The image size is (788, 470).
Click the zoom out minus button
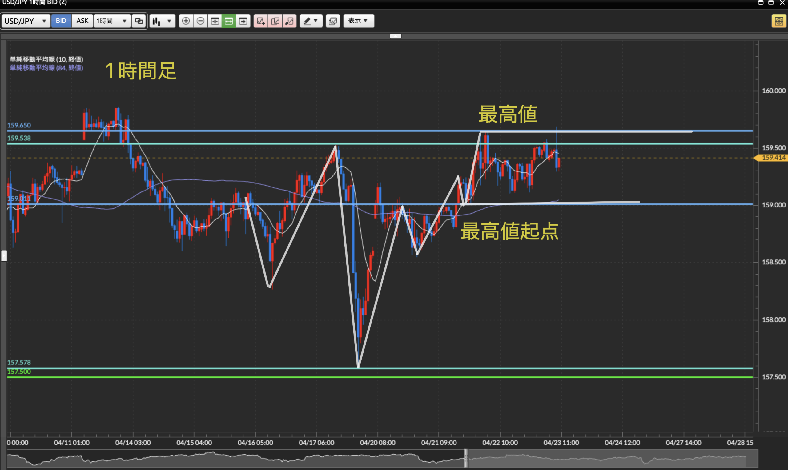[200, 21]
